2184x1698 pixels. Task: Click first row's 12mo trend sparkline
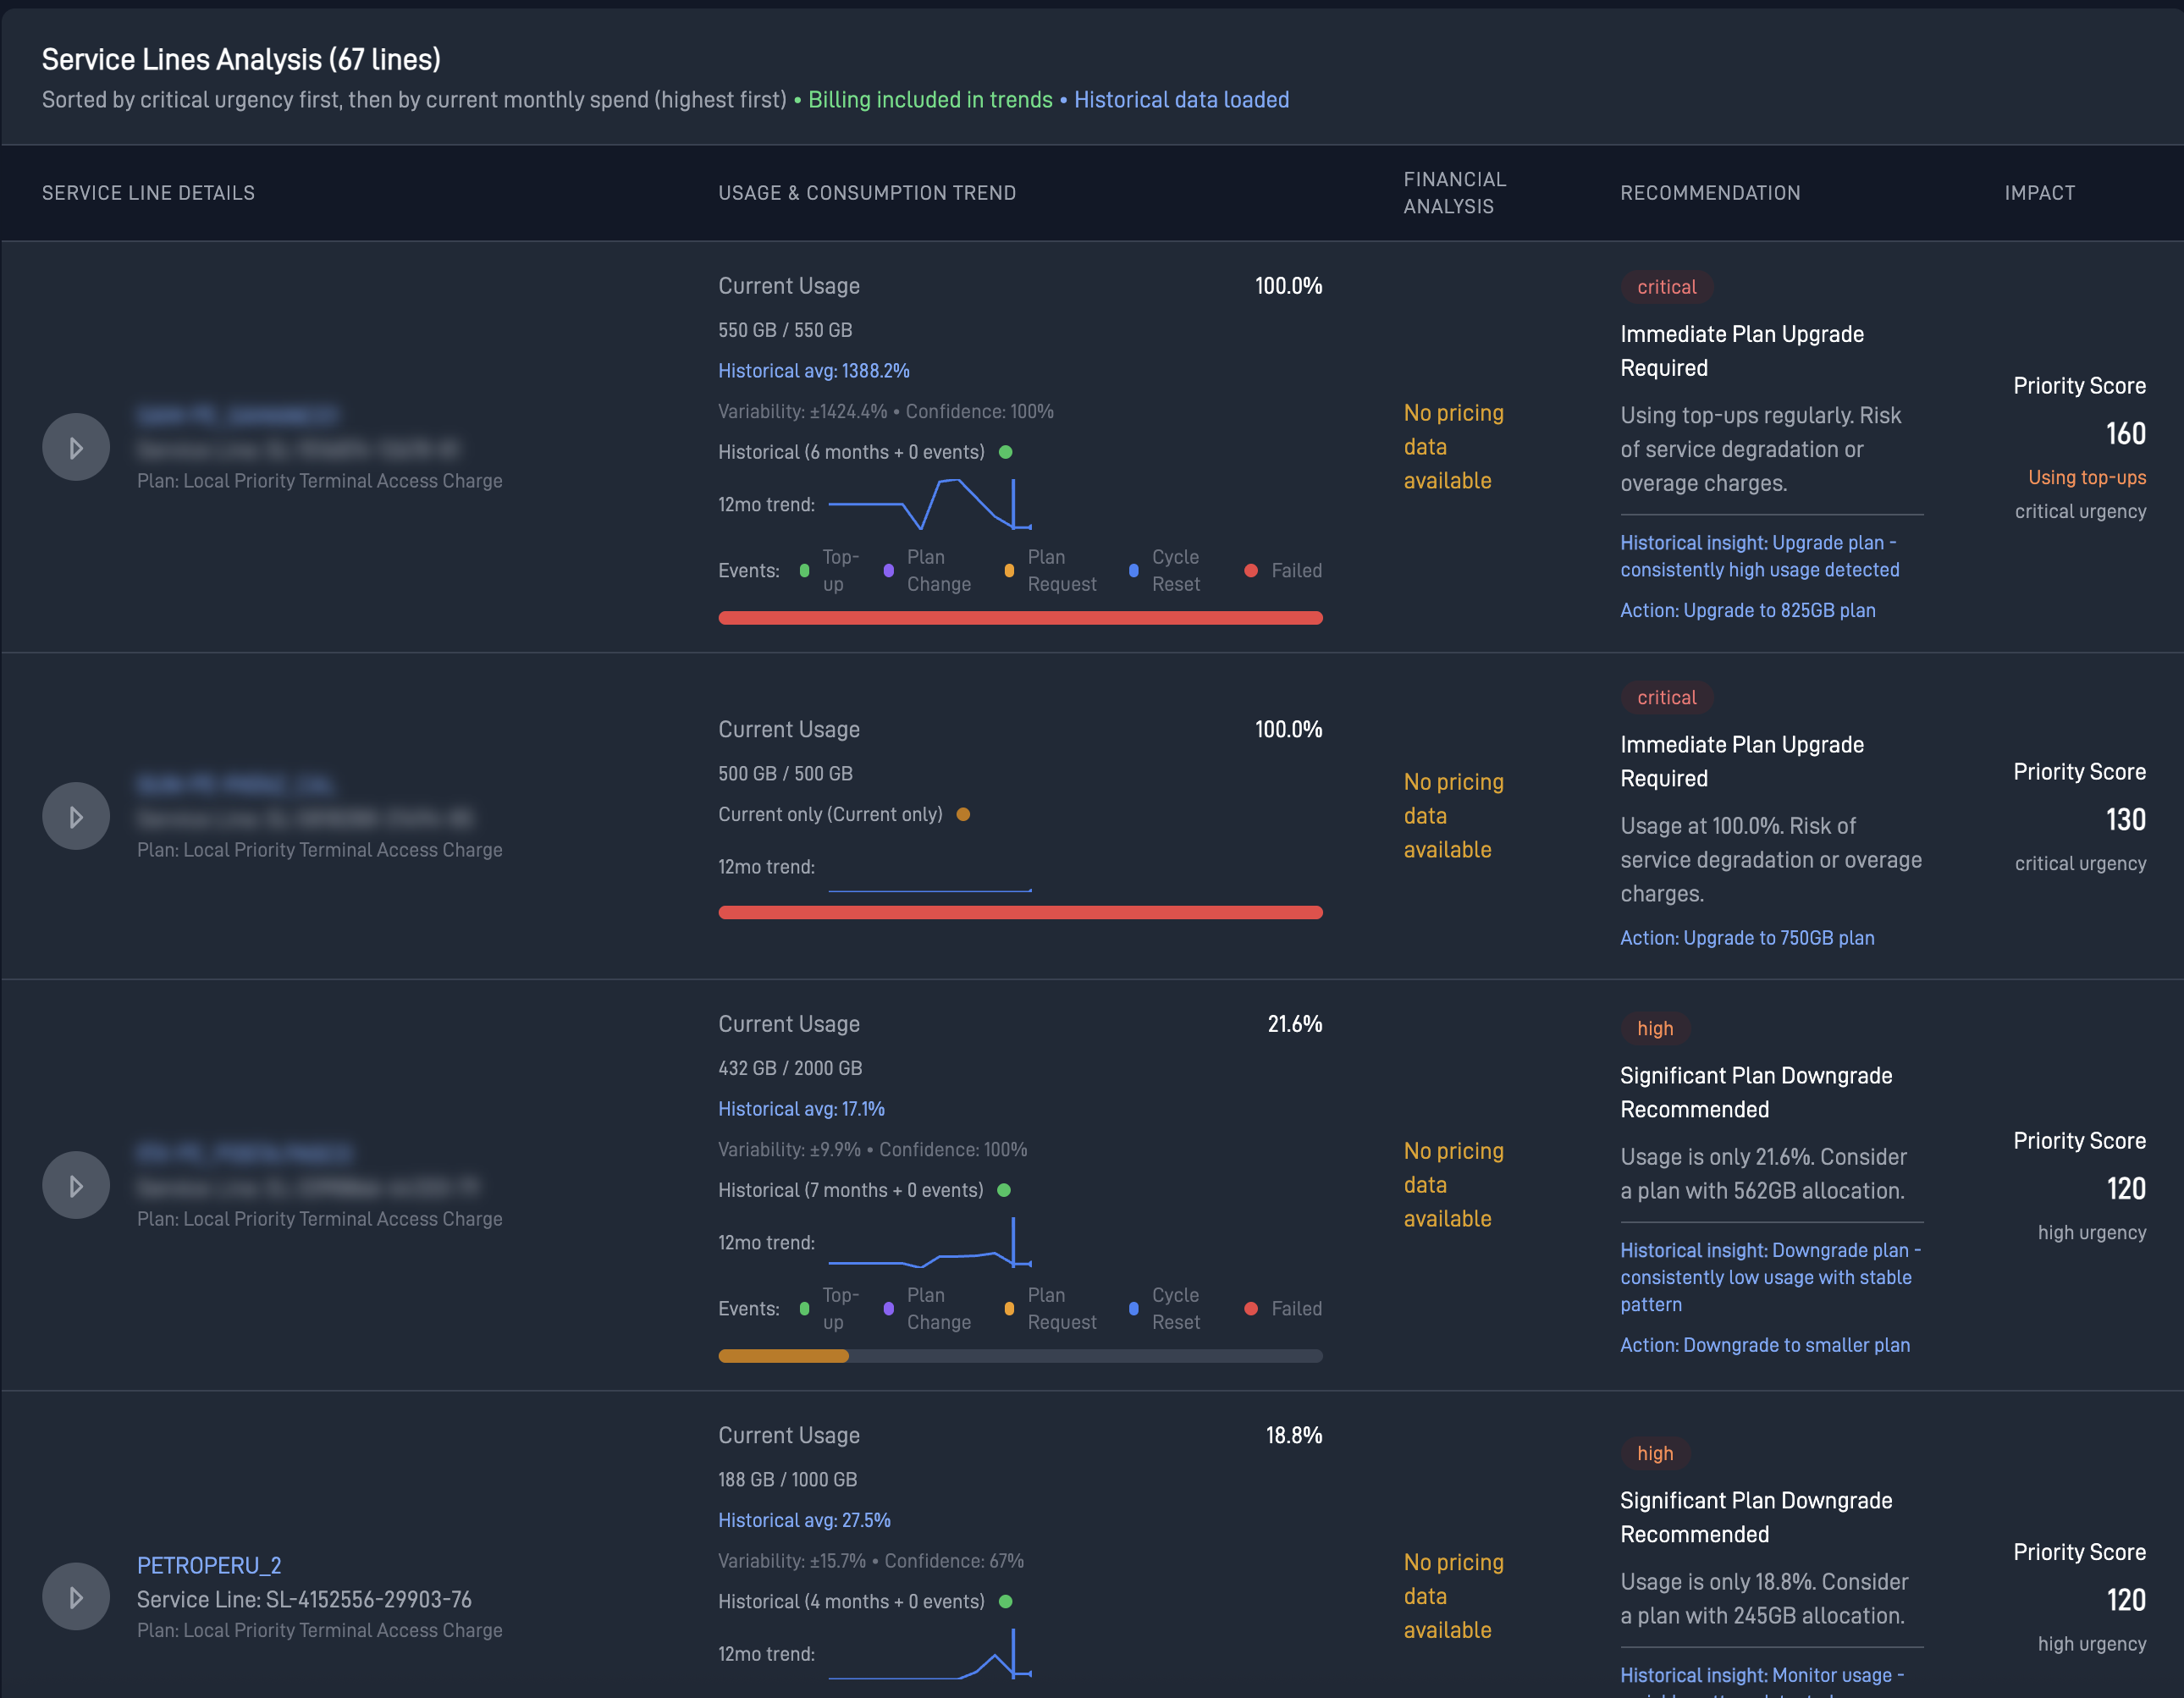tap(930, 504)
